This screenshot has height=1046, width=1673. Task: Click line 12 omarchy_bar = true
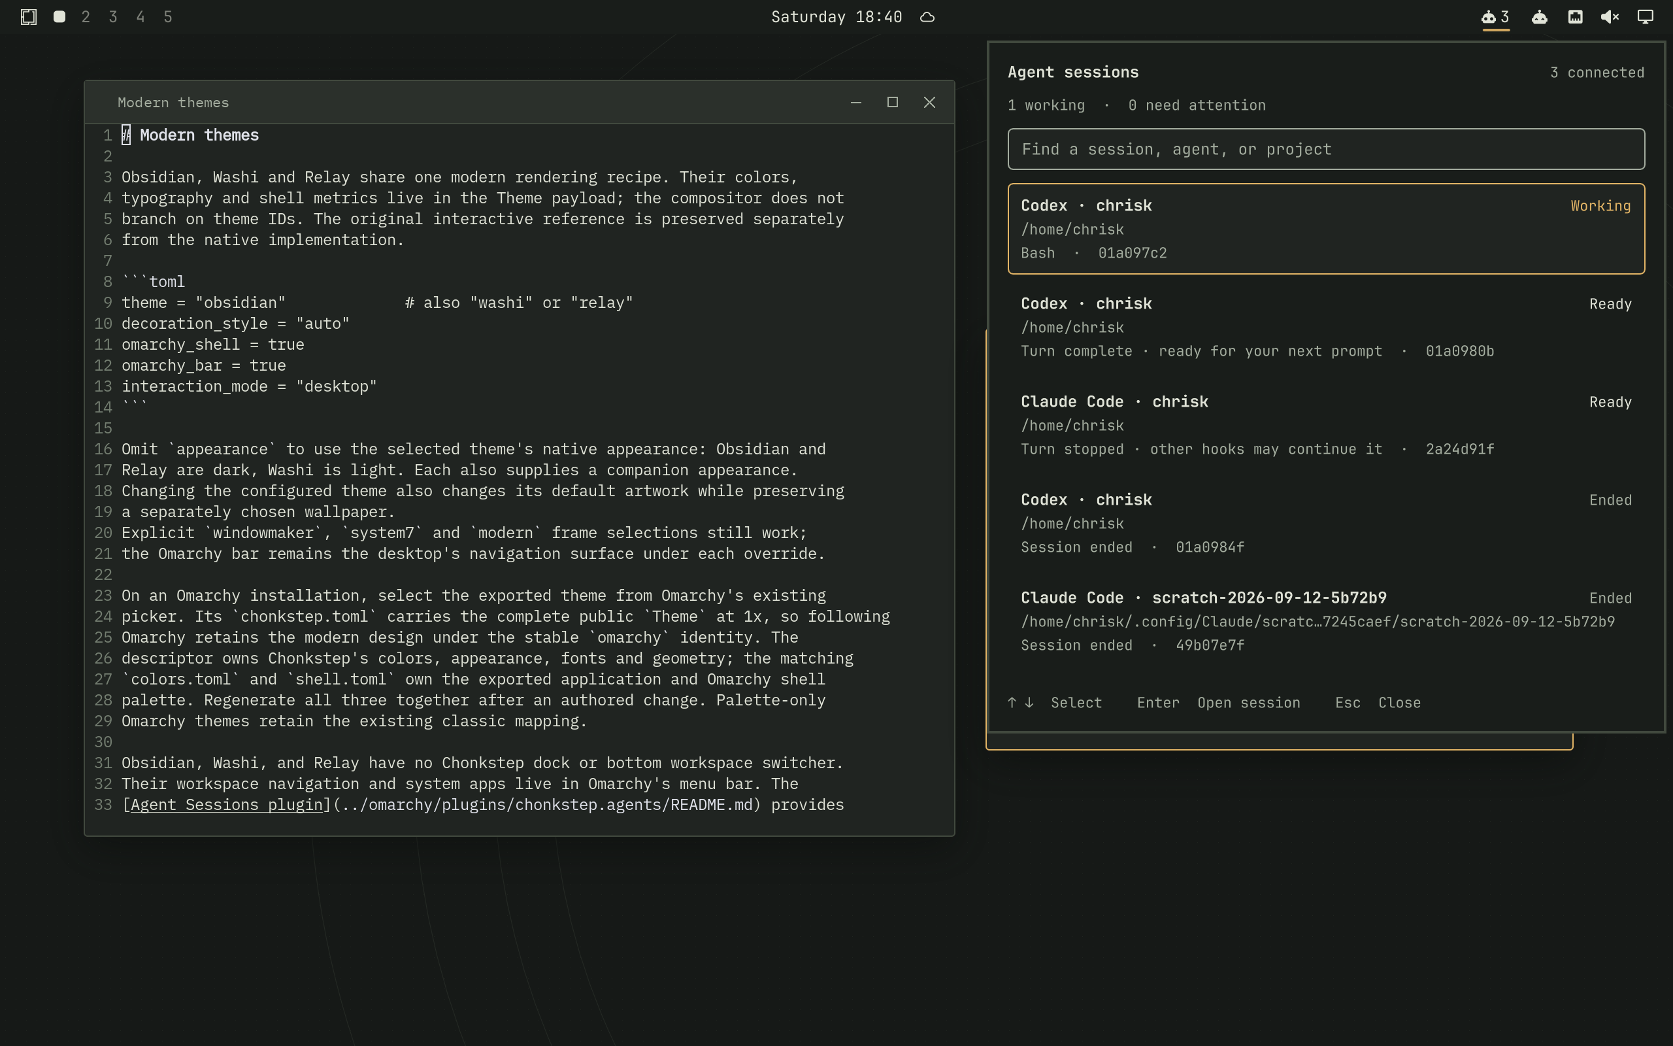point(203,365)
